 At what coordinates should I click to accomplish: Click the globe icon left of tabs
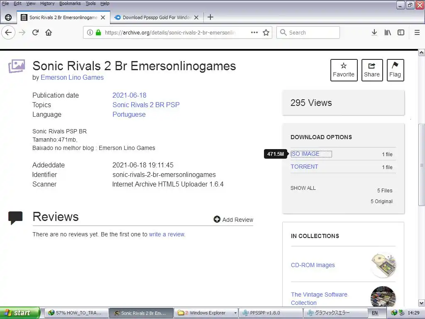[8, 17]
